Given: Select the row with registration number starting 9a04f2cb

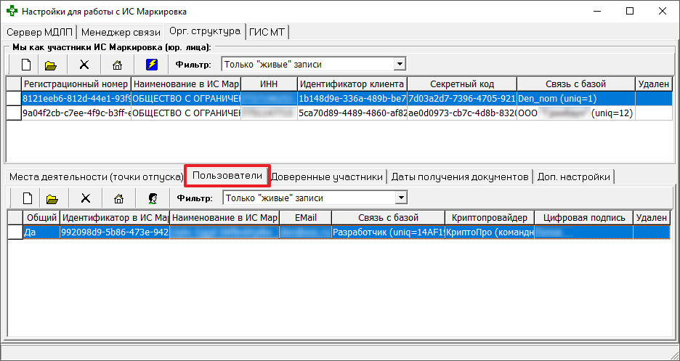Looking at the screenshot, I should click(76, 113).
